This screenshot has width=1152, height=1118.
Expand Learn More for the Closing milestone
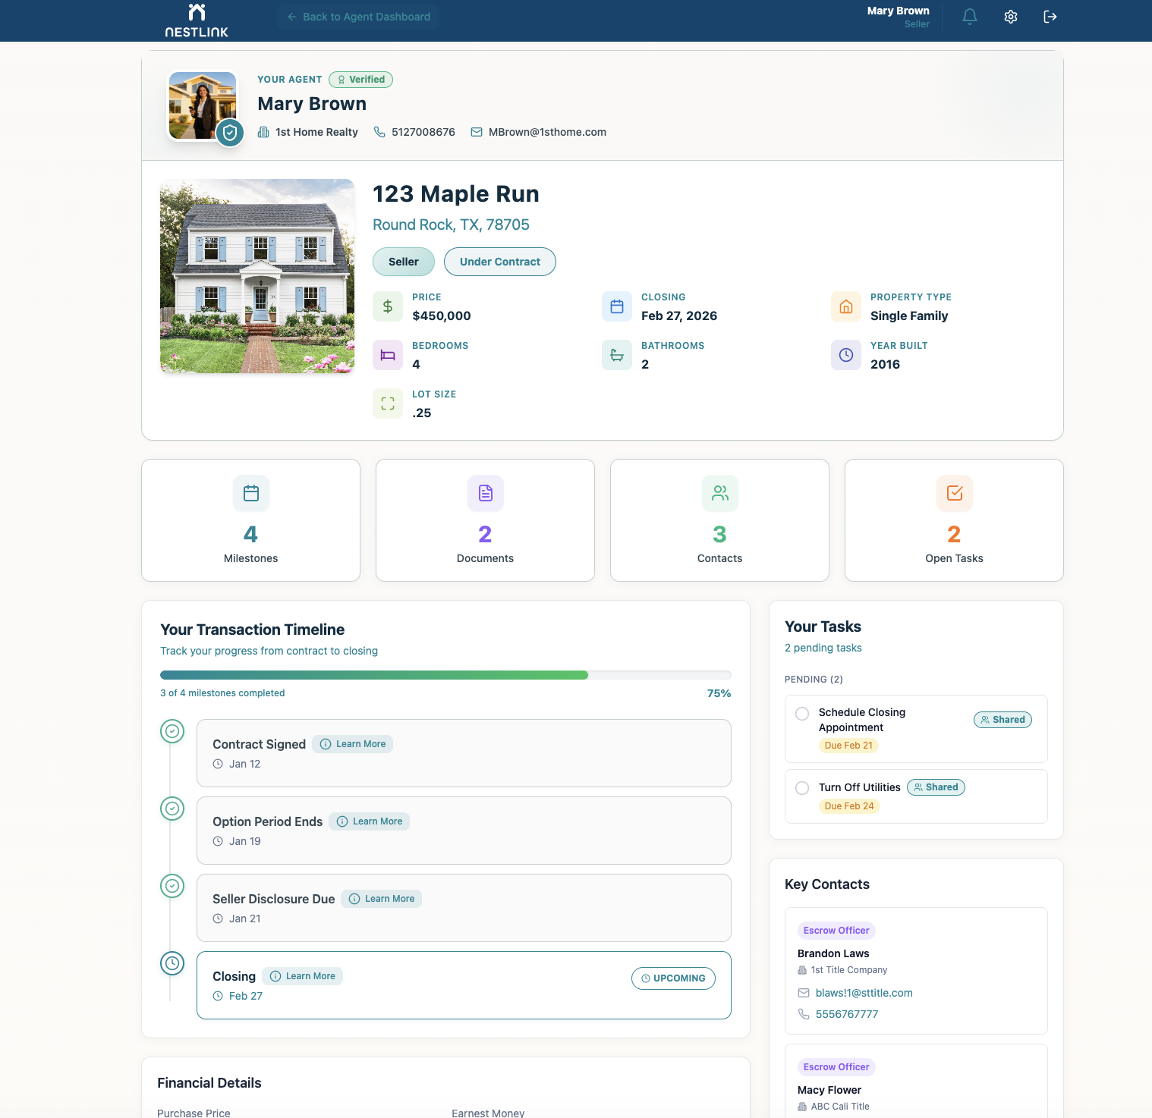pyautogui.click(x=302, y=976)
